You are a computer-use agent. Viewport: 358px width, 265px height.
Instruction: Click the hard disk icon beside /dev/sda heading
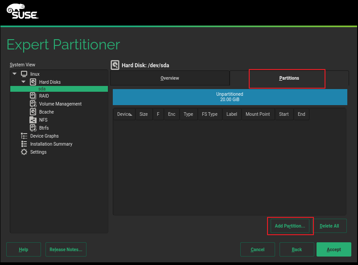(115, 65)
